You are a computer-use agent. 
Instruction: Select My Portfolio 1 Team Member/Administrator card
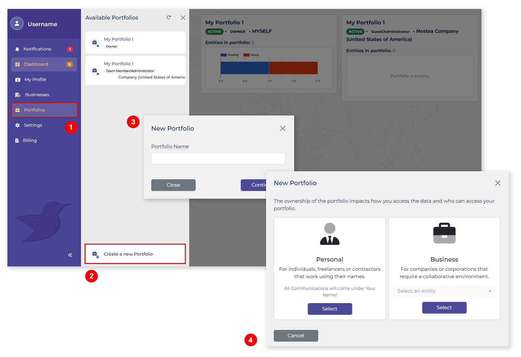pos(135,71)
